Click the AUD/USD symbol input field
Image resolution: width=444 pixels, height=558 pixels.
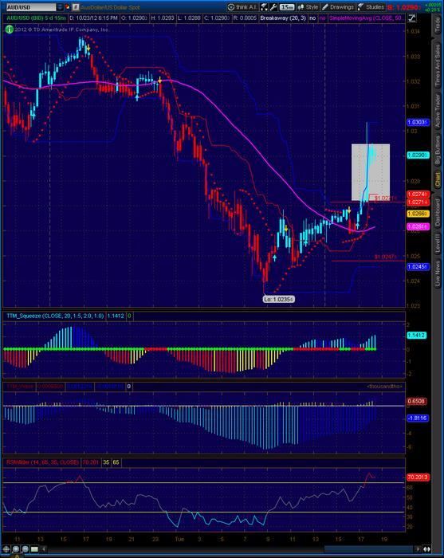(31, 7)
